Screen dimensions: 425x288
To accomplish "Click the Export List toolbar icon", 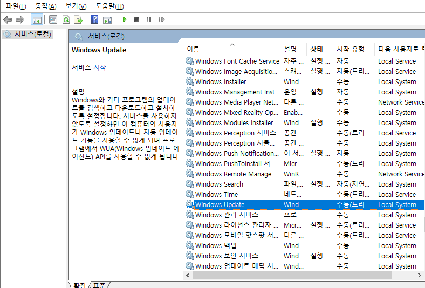I will click(78, 19).
